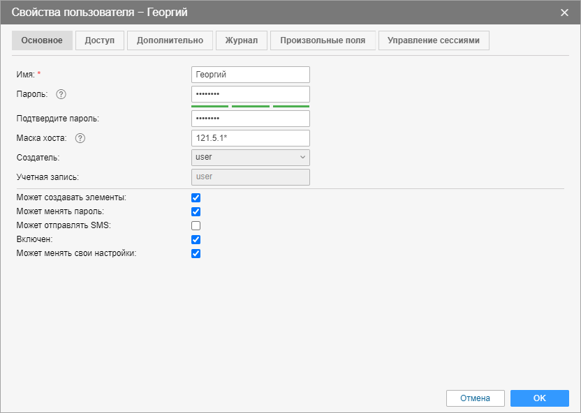Open the Дополнительно tab
Viewport: 581px width, 413px height.
[170, 40]
